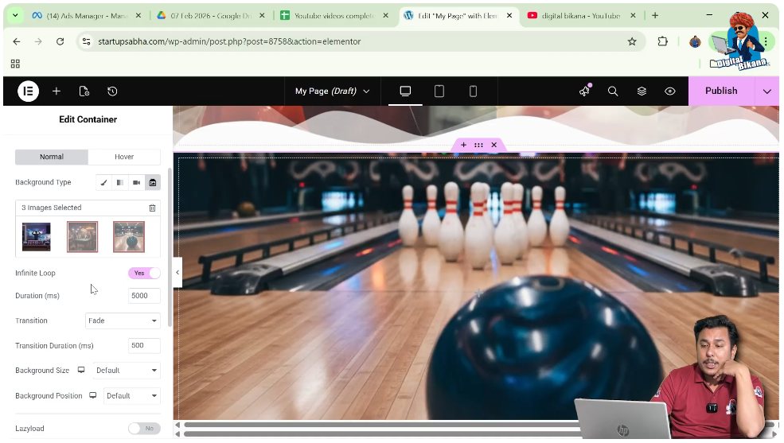Screen dimensions: 784x443
Task: Open the Structure layers icon
Action: pos(642,91)
